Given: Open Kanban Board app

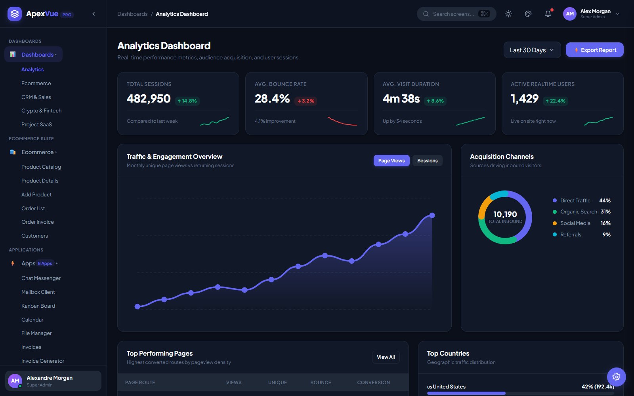Looking at the screenshot, I should [38, 306].
